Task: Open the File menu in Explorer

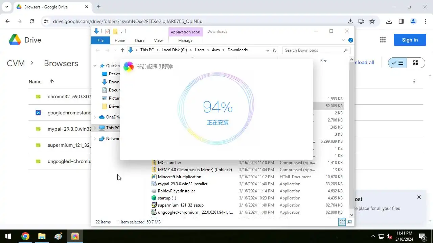Action: point(100,40)
